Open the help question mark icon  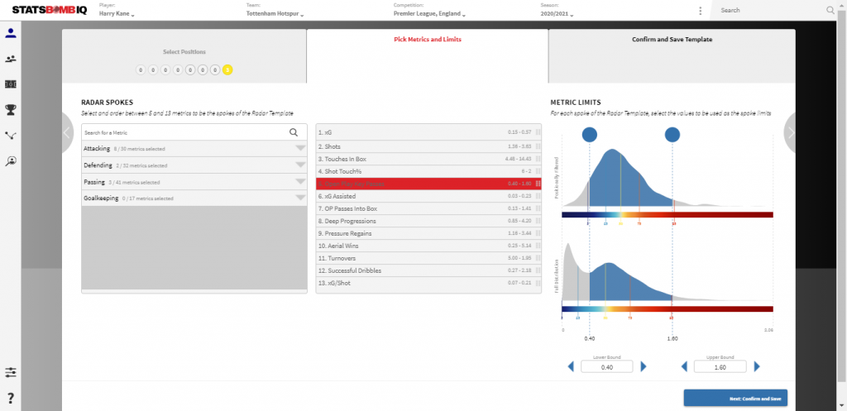[10, 399]
